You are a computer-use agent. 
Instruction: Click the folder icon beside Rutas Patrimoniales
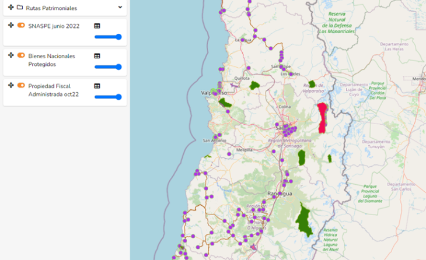pos(20,8)
